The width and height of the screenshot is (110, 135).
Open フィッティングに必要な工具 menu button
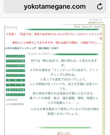pyautogui.click(x=15, y=66)
